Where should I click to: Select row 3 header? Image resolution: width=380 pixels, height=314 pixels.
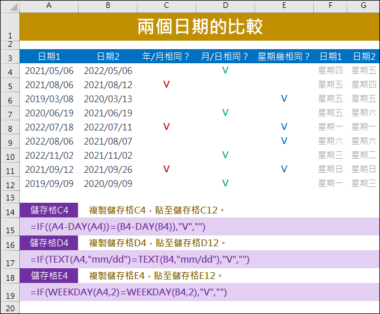coord(10,57)
